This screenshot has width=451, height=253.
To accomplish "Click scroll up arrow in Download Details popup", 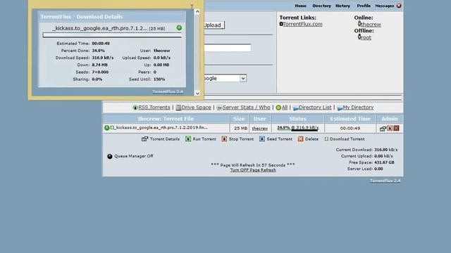I will pos(197,12).
